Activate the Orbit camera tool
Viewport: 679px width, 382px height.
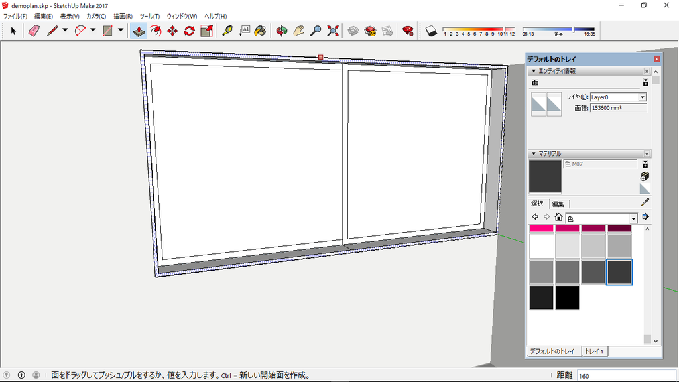281,31
